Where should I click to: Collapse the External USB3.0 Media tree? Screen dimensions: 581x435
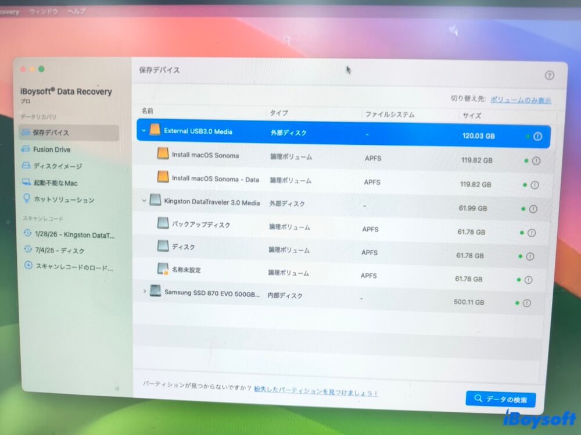(x=144, y=131)
